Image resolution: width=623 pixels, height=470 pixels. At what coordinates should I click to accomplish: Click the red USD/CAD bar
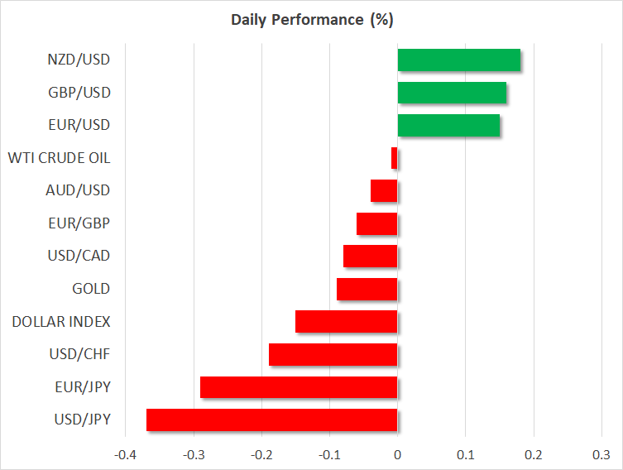(x=371, y=257)
